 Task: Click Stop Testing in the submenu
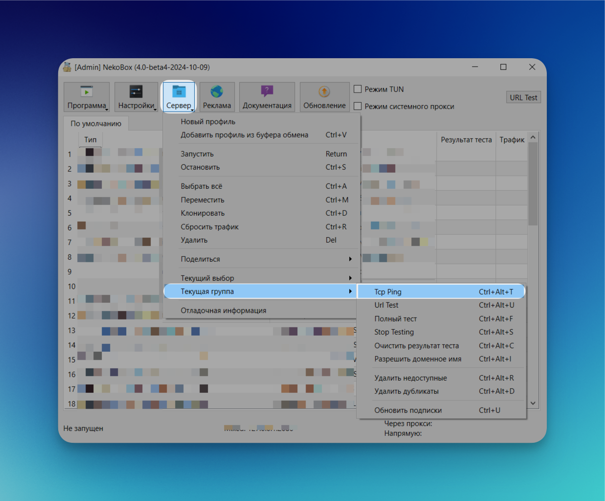pos(442,332)
